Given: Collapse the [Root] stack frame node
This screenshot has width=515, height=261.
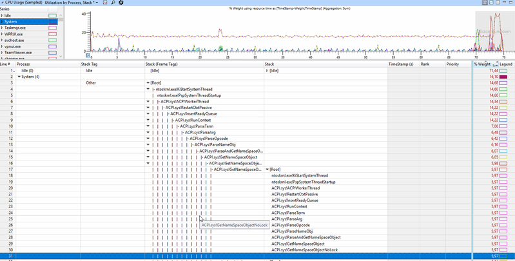Looking at the screenshot, I should click(x=148, y=83).
